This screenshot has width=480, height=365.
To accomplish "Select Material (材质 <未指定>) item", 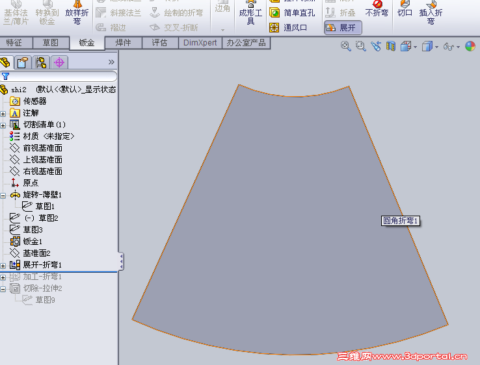I will (42, 136).
